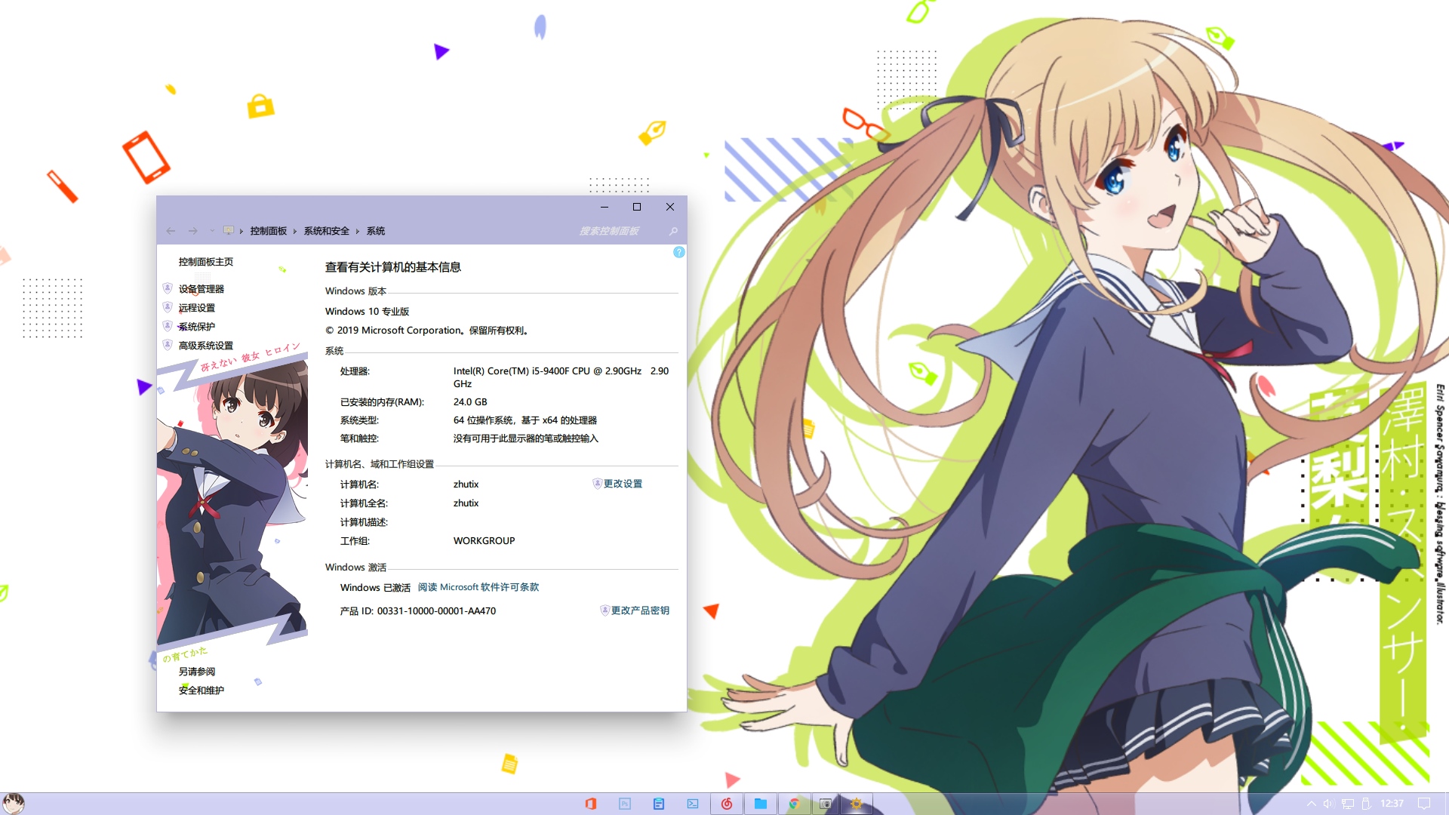The width and height of the screenshot is (1449, 815).
Task: Click the forward navigation arrow
Action: (193, 231)
